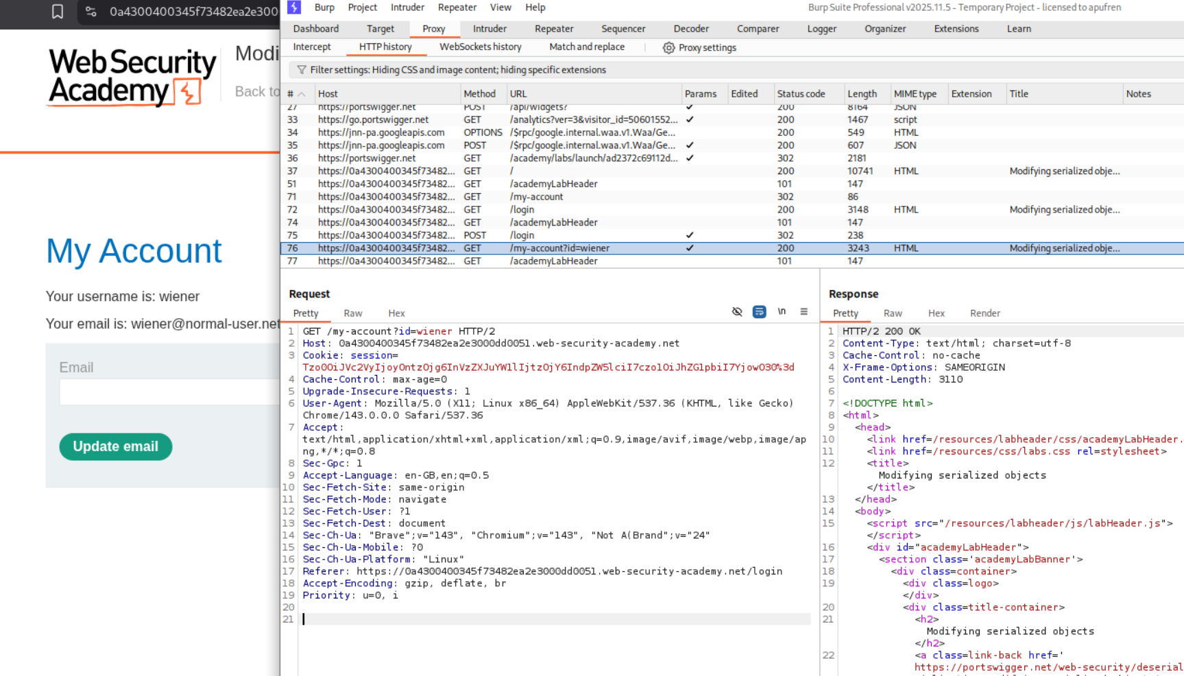Click the request panel hamburger menu icon
The height and width of the screenshot is (676, 1184).
(804, 312)
